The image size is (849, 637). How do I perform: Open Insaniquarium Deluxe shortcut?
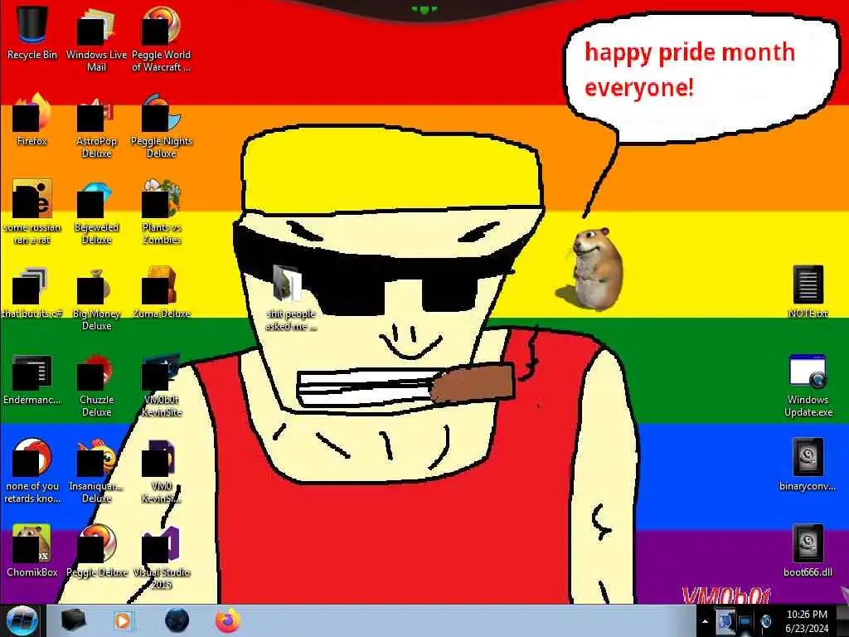[96, 471]
